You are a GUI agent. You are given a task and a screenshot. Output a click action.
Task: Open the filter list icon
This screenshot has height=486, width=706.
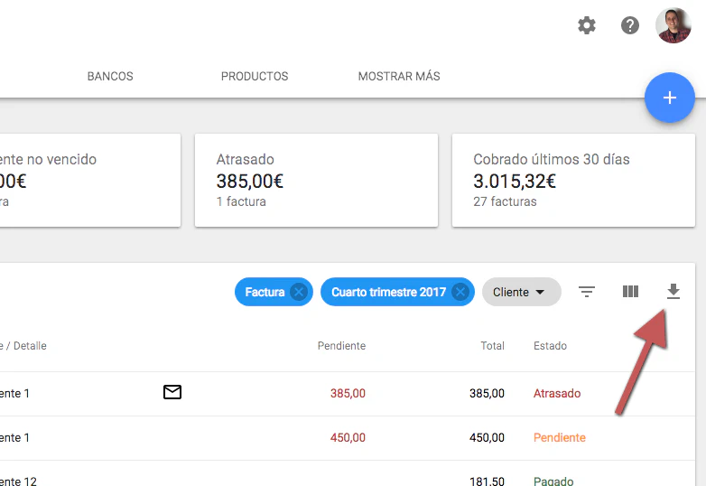coord(587,292)
